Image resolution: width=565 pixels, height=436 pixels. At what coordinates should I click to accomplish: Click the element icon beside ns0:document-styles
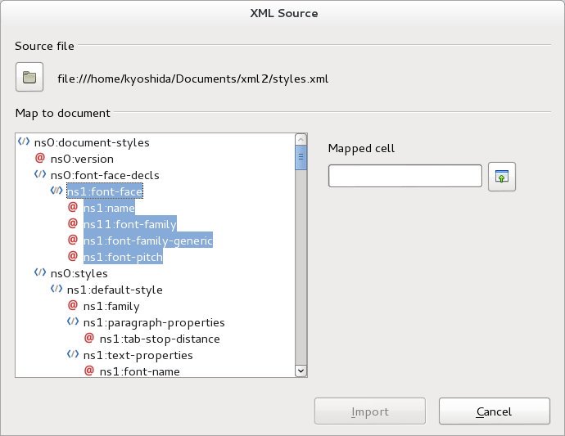23,142
